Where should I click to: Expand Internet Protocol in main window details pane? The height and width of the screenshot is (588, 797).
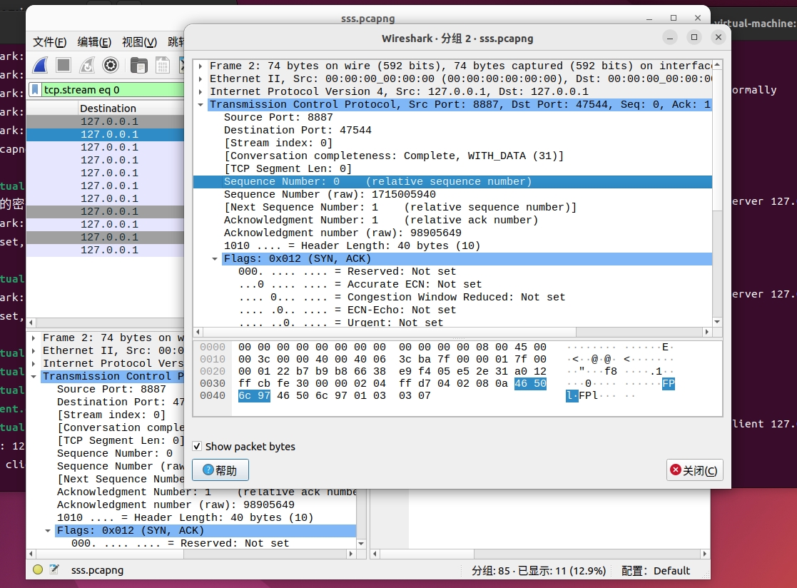point(33,363)
